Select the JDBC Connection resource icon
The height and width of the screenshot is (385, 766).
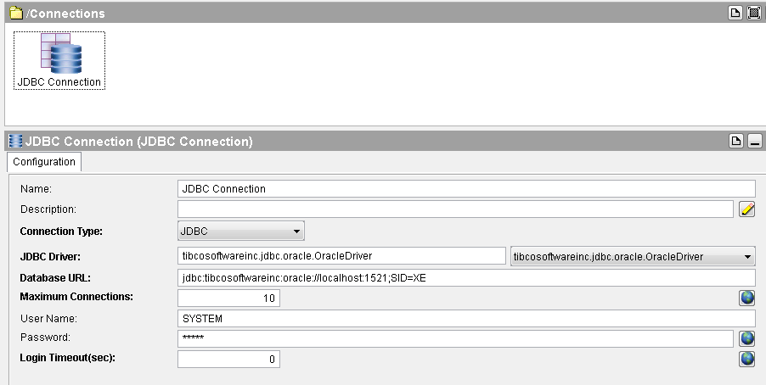[x=60, y=53]
